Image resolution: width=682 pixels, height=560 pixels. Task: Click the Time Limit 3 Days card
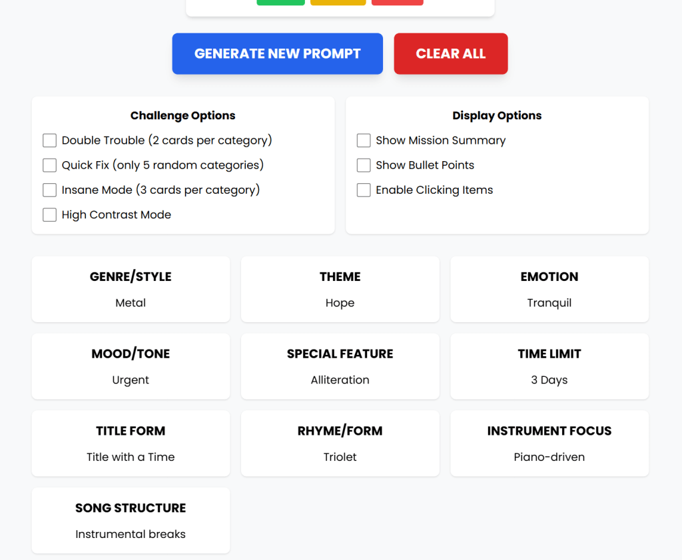pyautogui.click(x=549, y=366)
